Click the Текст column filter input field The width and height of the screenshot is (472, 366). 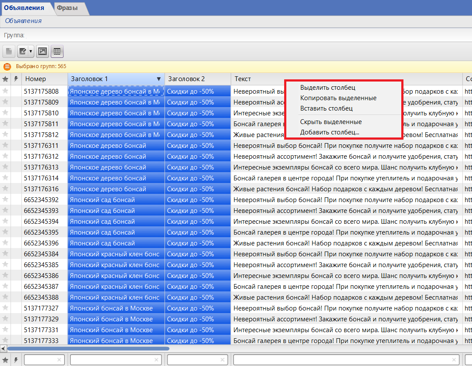pyautogui.click(x=343, y=359)
